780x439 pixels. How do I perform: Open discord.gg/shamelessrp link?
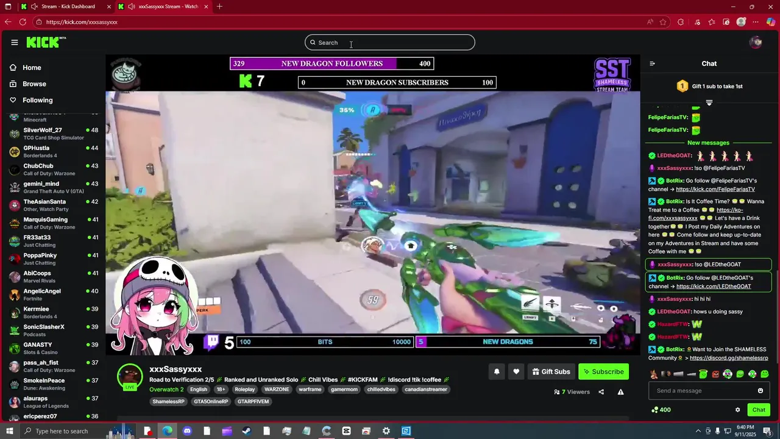click(729, 359)
